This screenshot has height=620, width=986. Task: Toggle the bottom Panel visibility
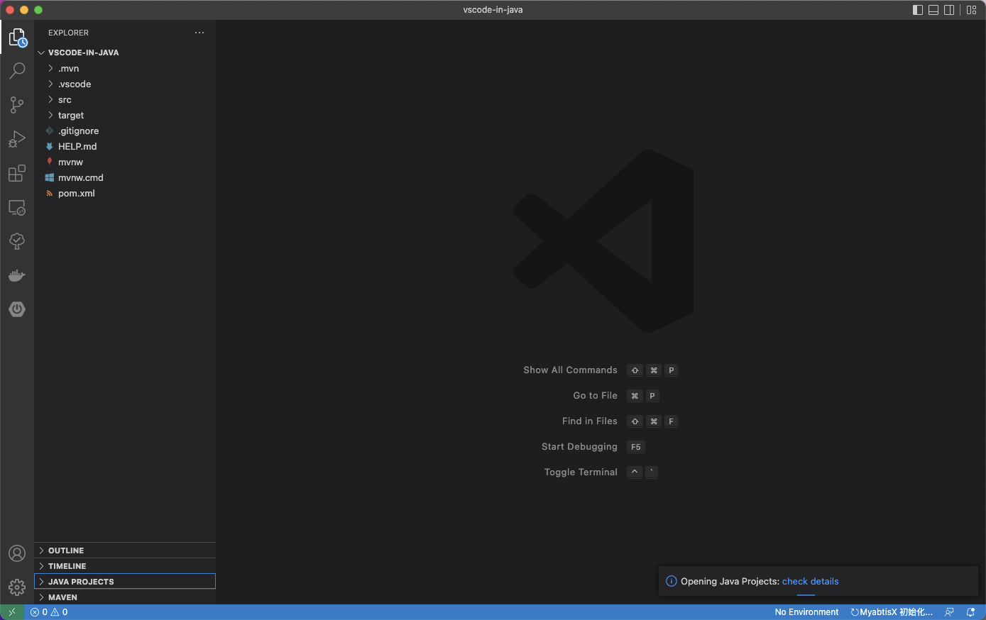(933, 10)
